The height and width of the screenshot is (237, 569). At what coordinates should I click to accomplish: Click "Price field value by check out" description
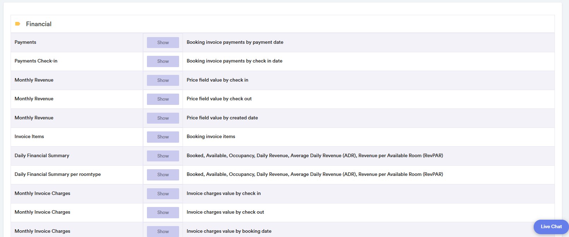(x=219, y=99)
